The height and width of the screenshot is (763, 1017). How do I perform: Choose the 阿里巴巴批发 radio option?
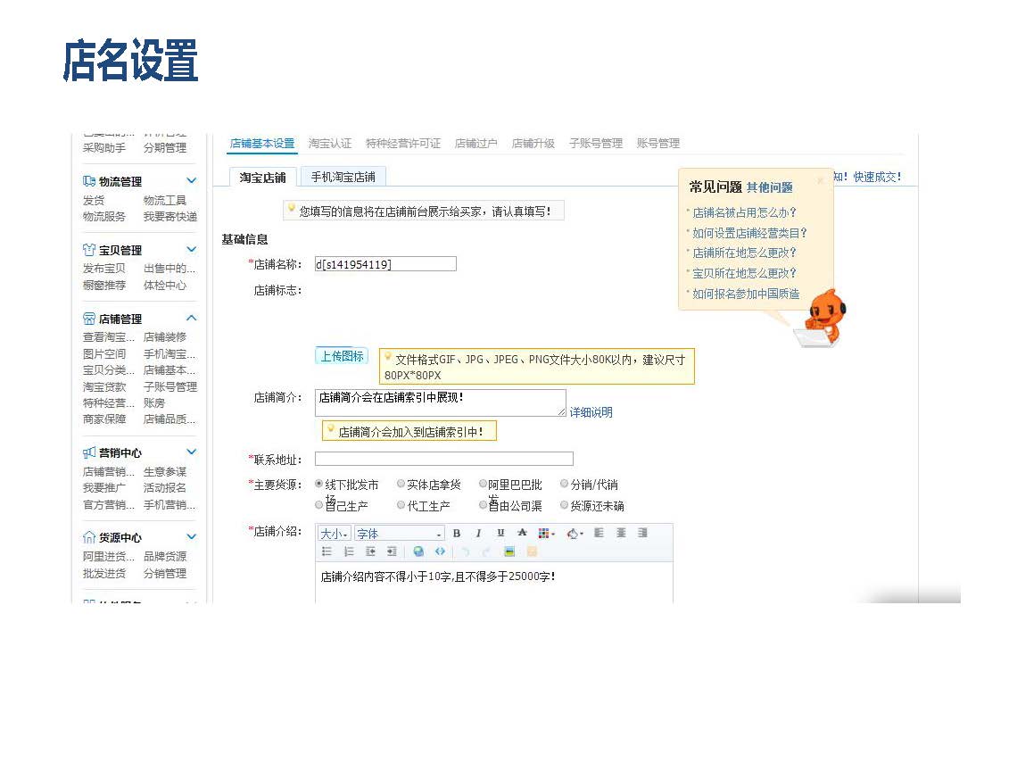[483, 484]
